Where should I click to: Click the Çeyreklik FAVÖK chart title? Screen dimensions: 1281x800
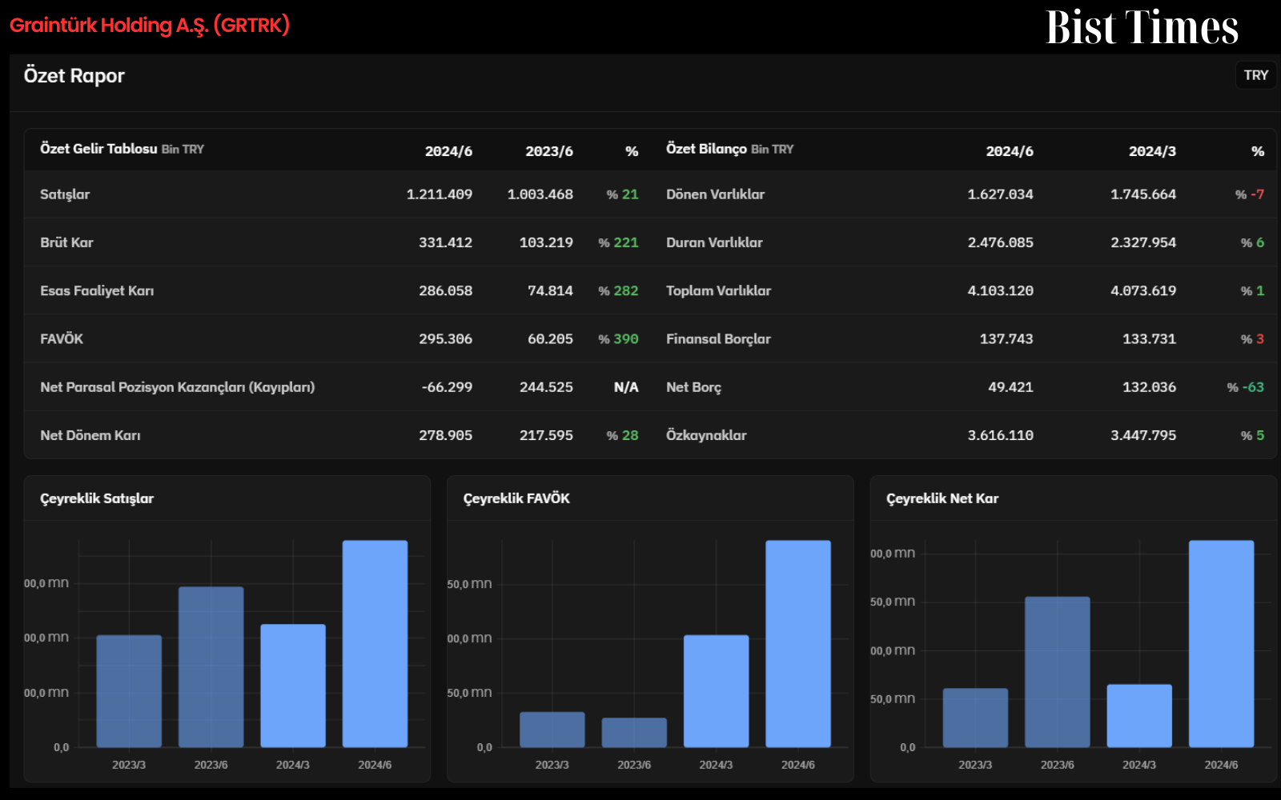[516, 498]
